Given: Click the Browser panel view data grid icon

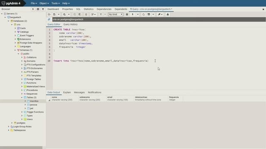Looking at the screenshot, I should [x=38, y=9].
